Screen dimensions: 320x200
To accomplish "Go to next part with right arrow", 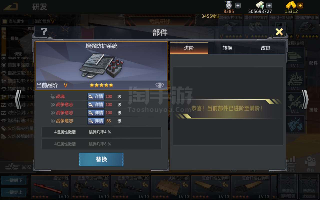I will point(305,99).
